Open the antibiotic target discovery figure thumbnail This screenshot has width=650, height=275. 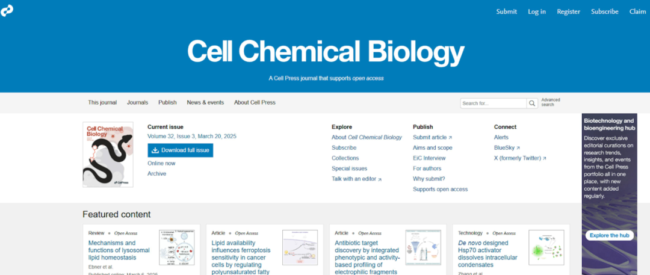[423, 247]
